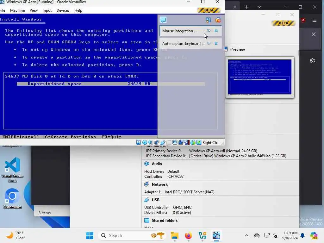Click the shared folders status icon

[x=169, y=142]
